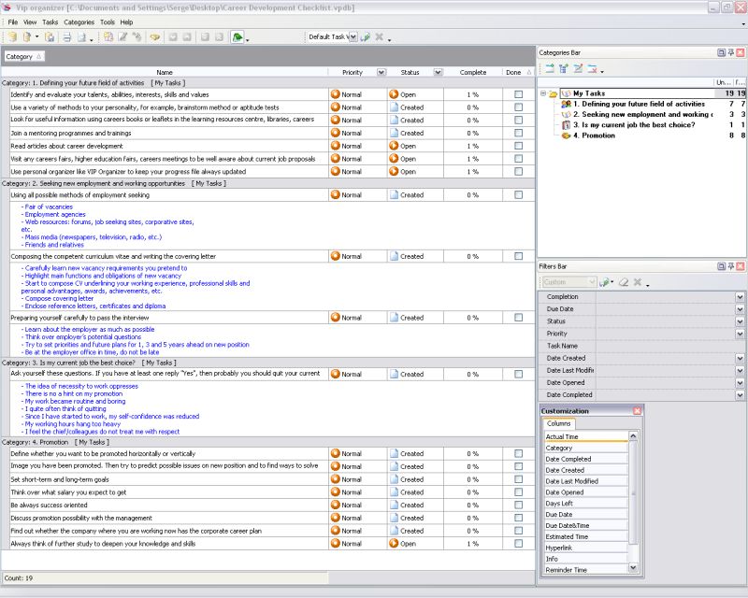Viewport: 748px width, 598px height.
Task: Click the green export icon in main toolbar
Action: tap(237, 37)
